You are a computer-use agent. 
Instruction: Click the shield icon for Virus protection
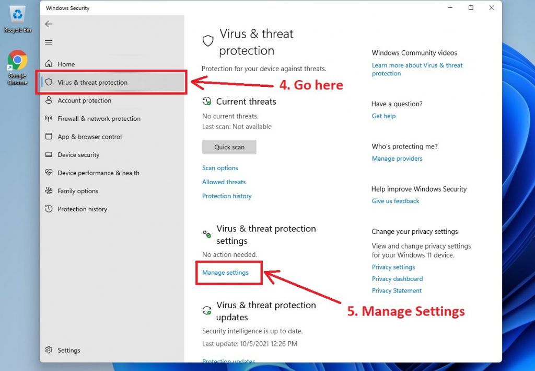[49, 82]
